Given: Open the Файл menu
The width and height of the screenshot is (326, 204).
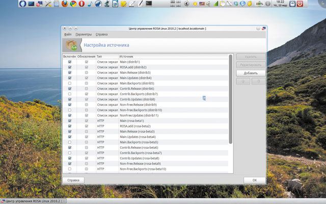Looking at the screenshot, I should click(x=68, y=34).
